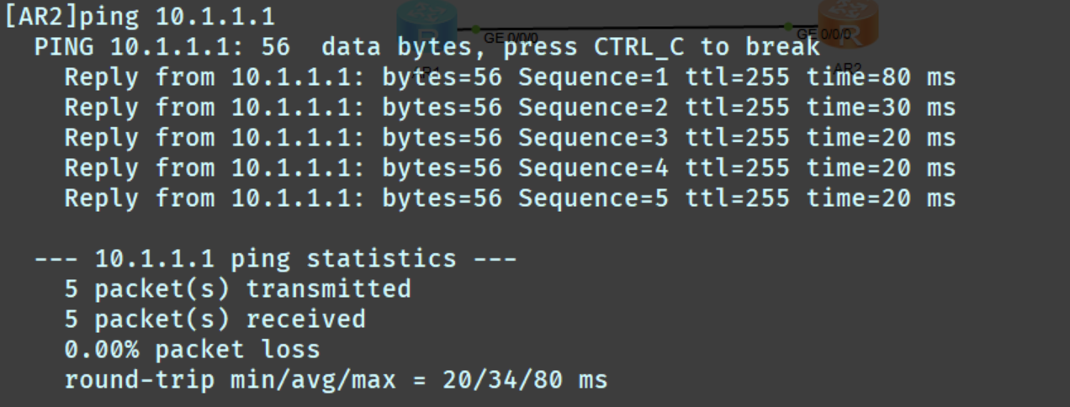Click the green port dot near AR2

788,27
